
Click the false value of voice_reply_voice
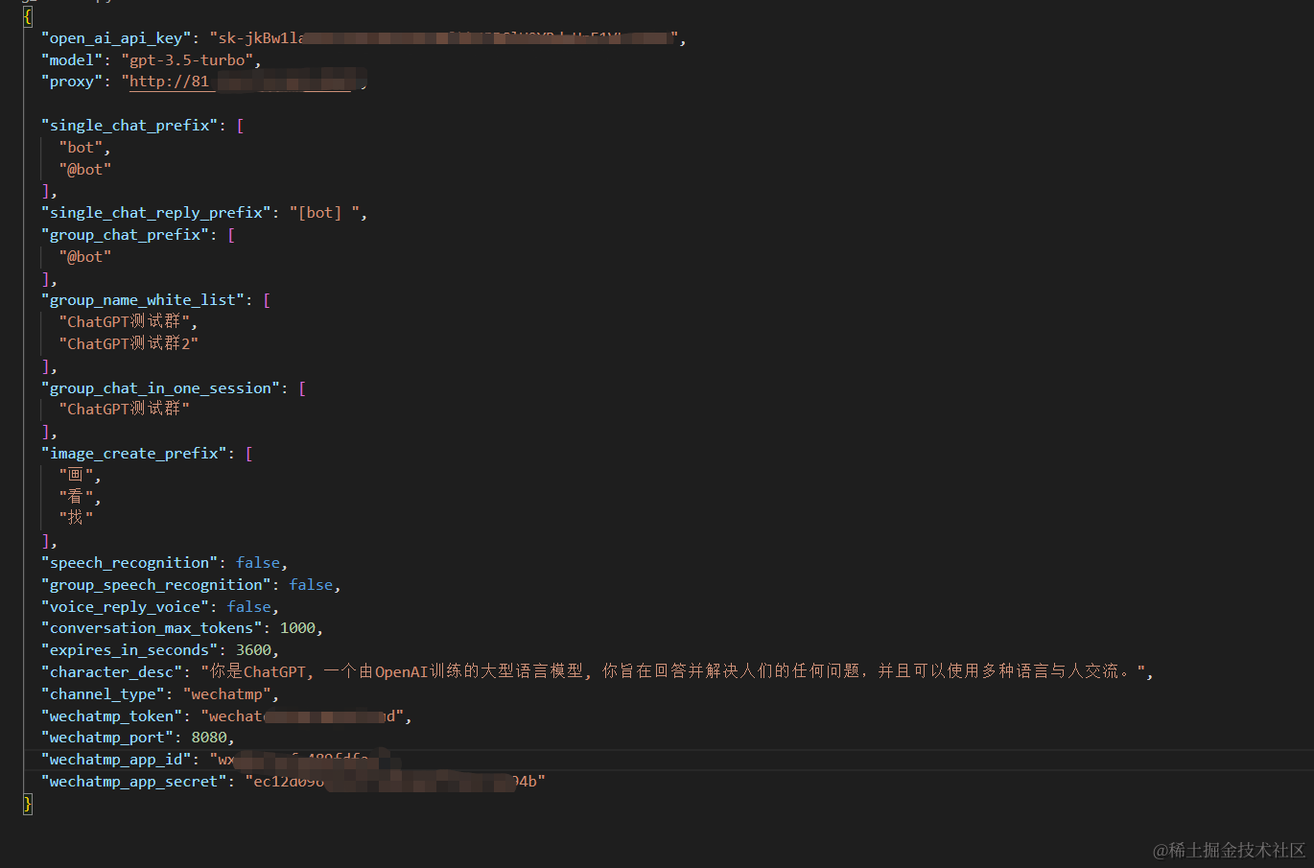[x=247, y=606]
